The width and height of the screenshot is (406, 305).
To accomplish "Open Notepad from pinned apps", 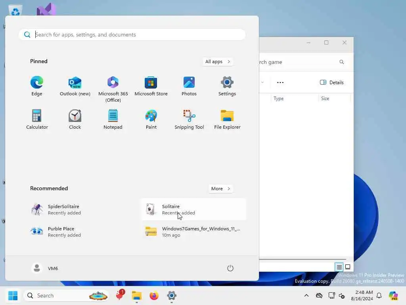I will pyautogui.click(x=113, y=120).
